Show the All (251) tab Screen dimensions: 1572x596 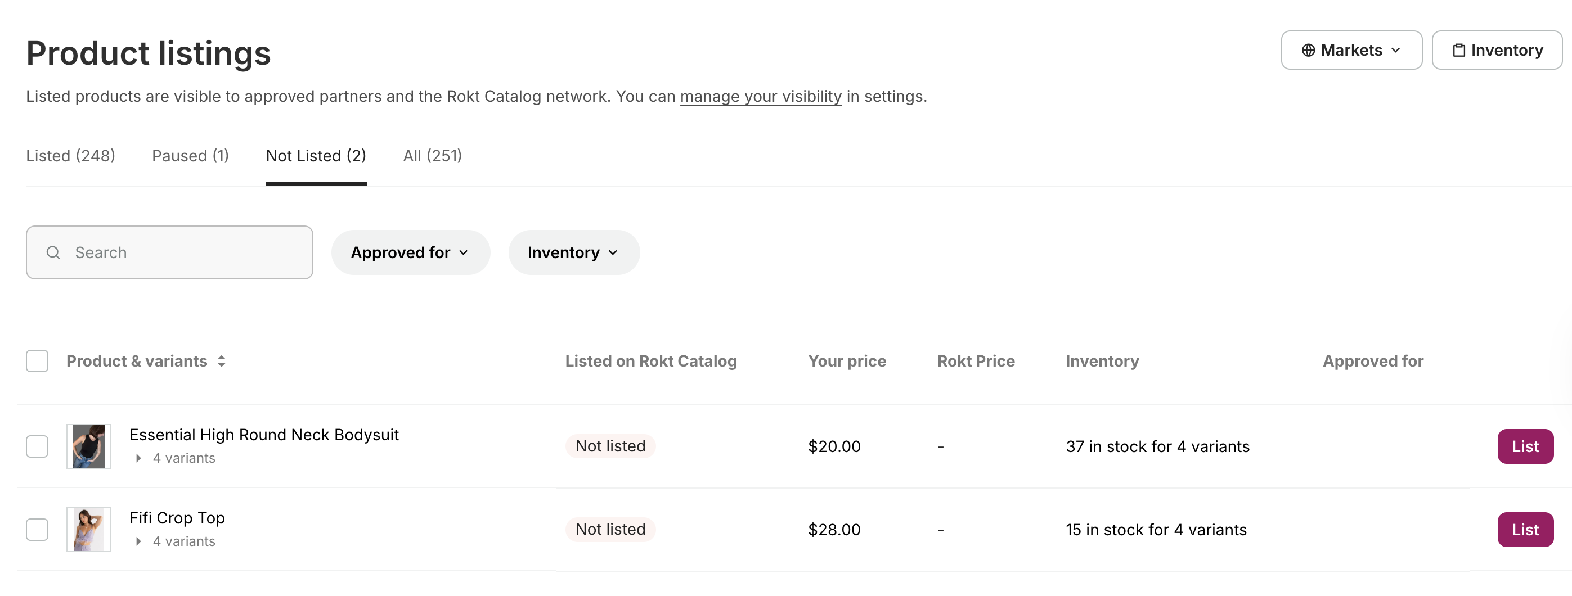[x=432, y=156]
